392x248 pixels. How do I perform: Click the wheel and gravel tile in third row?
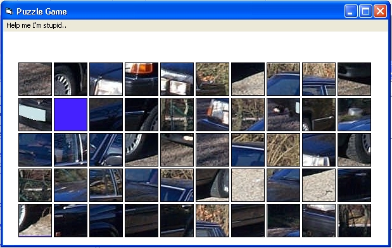[141, 150]
